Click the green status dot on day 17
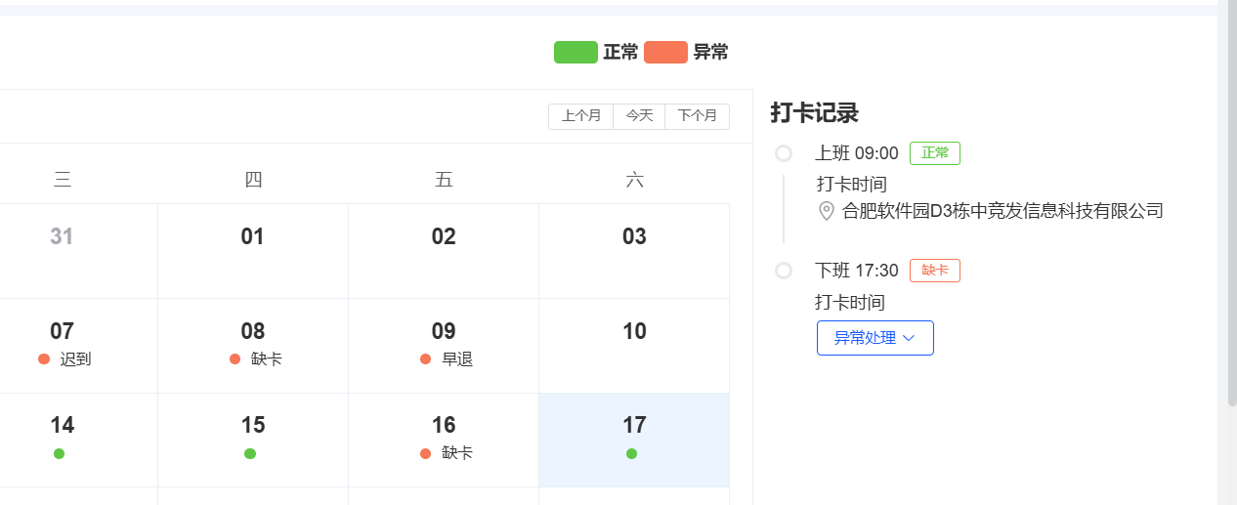This screenshot has height=505, width=1237. tap(632, 453)
